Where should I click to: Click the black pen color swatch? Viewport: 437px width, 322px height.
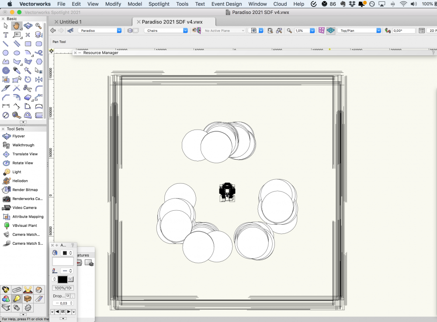coord(62,279)
